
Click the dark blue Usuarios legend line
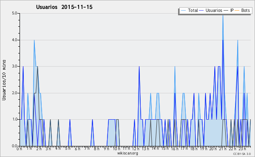tap(201, 11)
